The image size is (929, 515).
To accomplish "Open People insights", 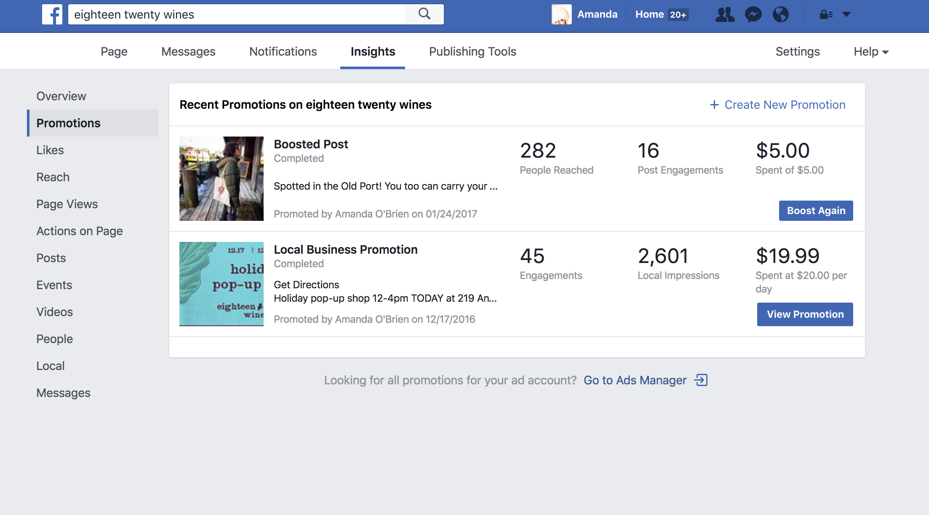I will point(54,339).
